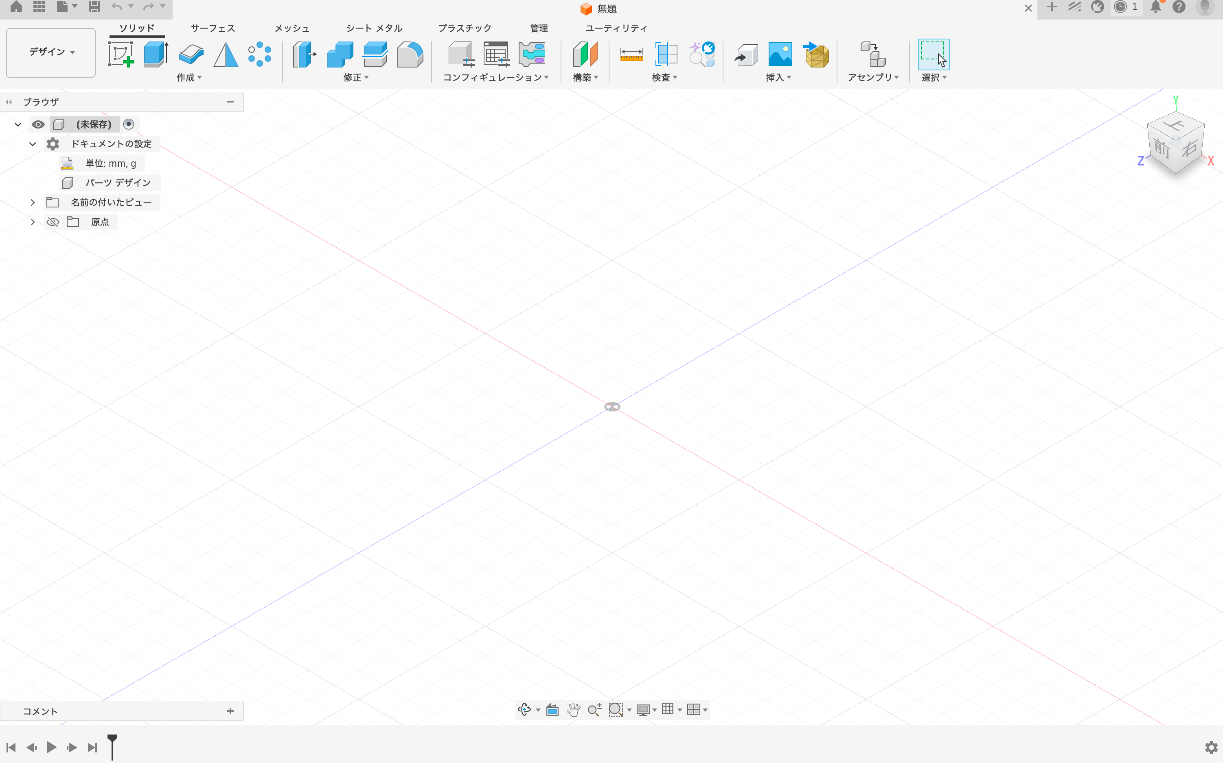Image resolution: width=1223 pixels, height=763 pixels.
Task: Click the configure cube with sliders icon
Action: tap(461, 54)
